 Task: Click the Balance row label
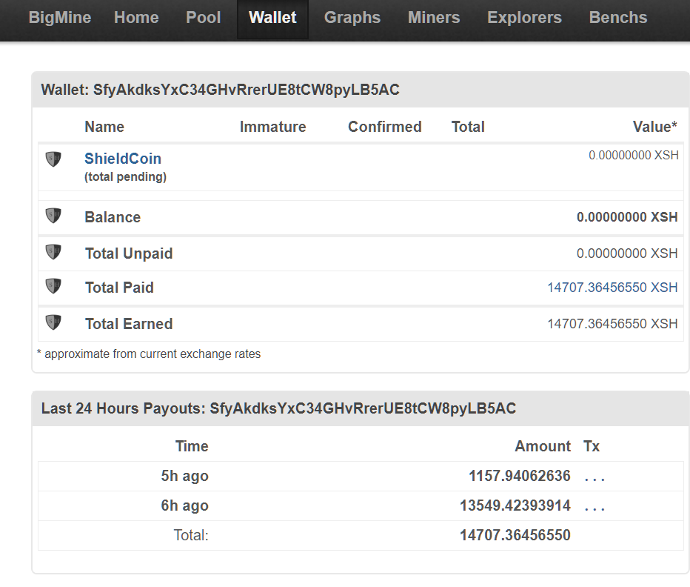113,217
